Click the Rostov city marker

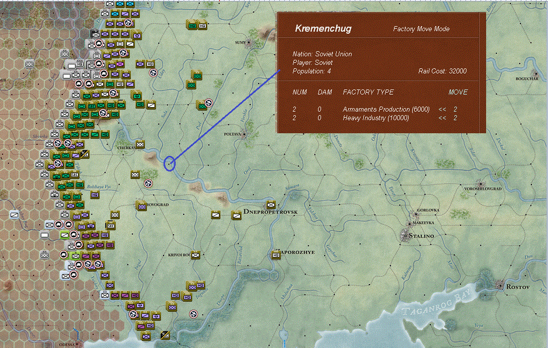click(502, 286)
